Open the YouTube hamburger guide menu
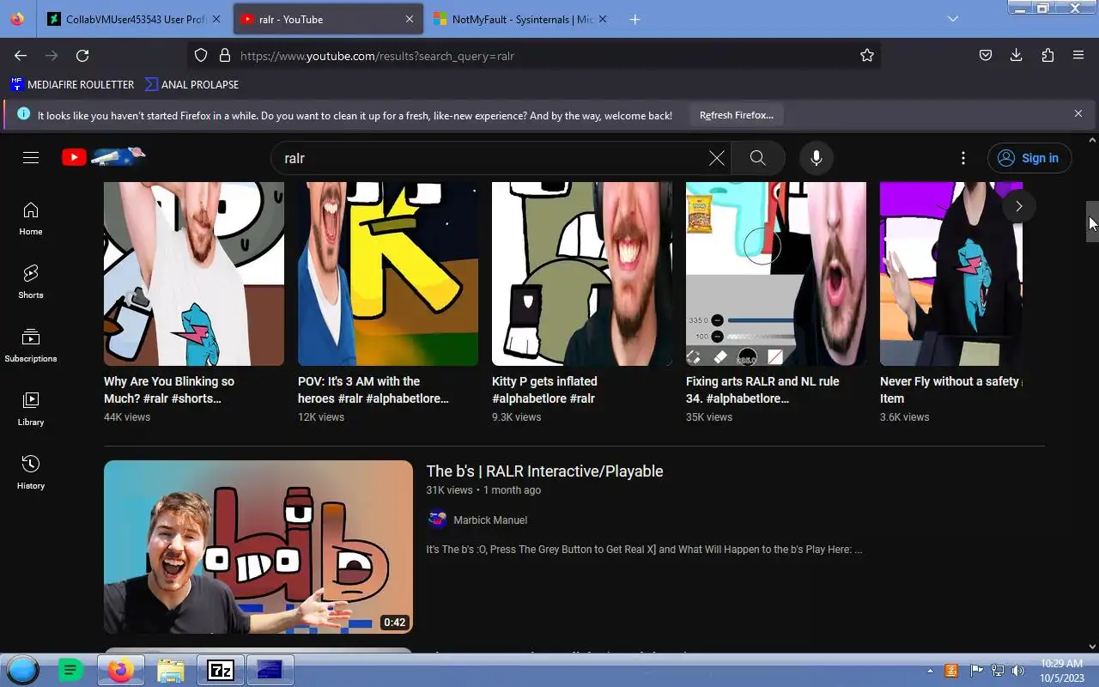This screenshot has width=1099, height=687. click(31, 157)
